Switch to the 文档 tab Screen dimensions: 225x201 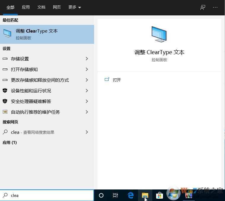pos(41,7)
